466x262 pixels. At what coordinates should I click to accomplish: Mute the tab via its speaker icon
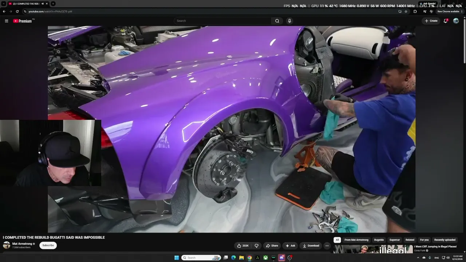click(x=42, y=4)
